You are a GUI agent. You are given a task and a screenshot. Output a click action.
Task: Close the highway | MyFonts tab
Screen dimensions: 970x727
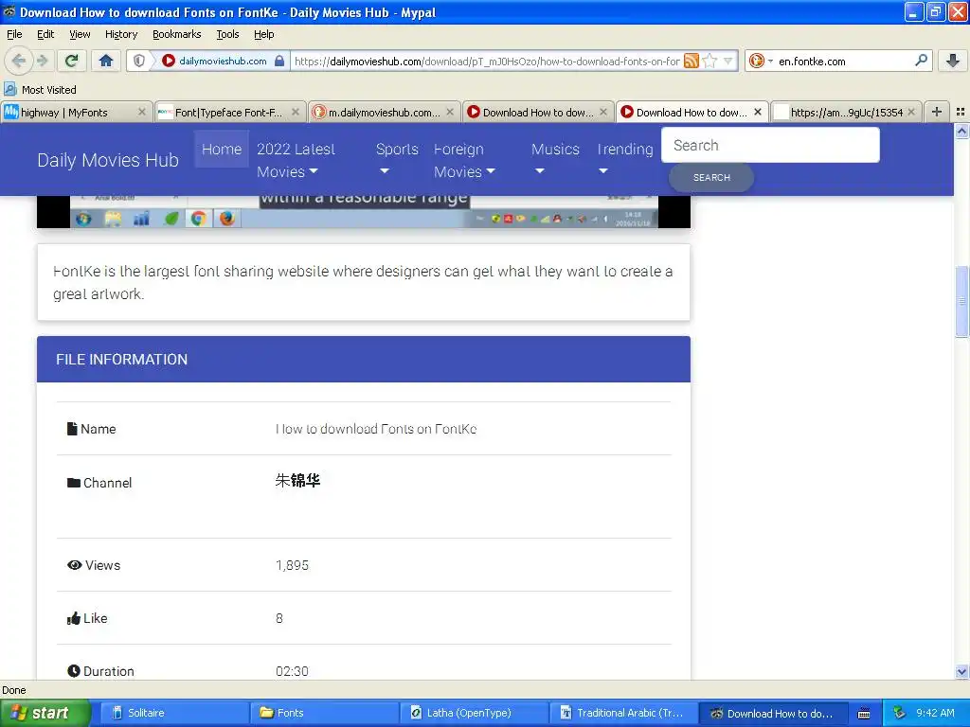tap(142, 112)
